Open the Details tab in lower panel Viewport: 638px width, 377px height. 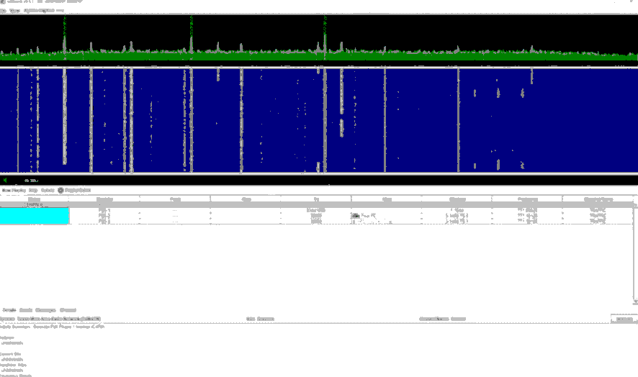[x=9, y=310]
